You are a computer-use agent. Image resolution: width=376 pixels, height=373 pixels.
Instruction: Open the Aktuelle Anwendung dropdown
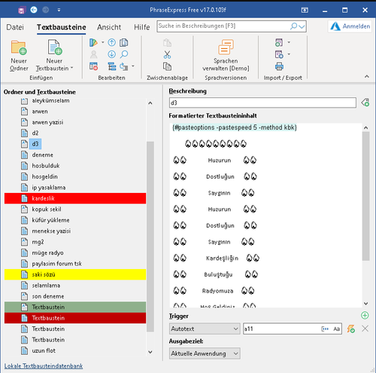[205, 353]
